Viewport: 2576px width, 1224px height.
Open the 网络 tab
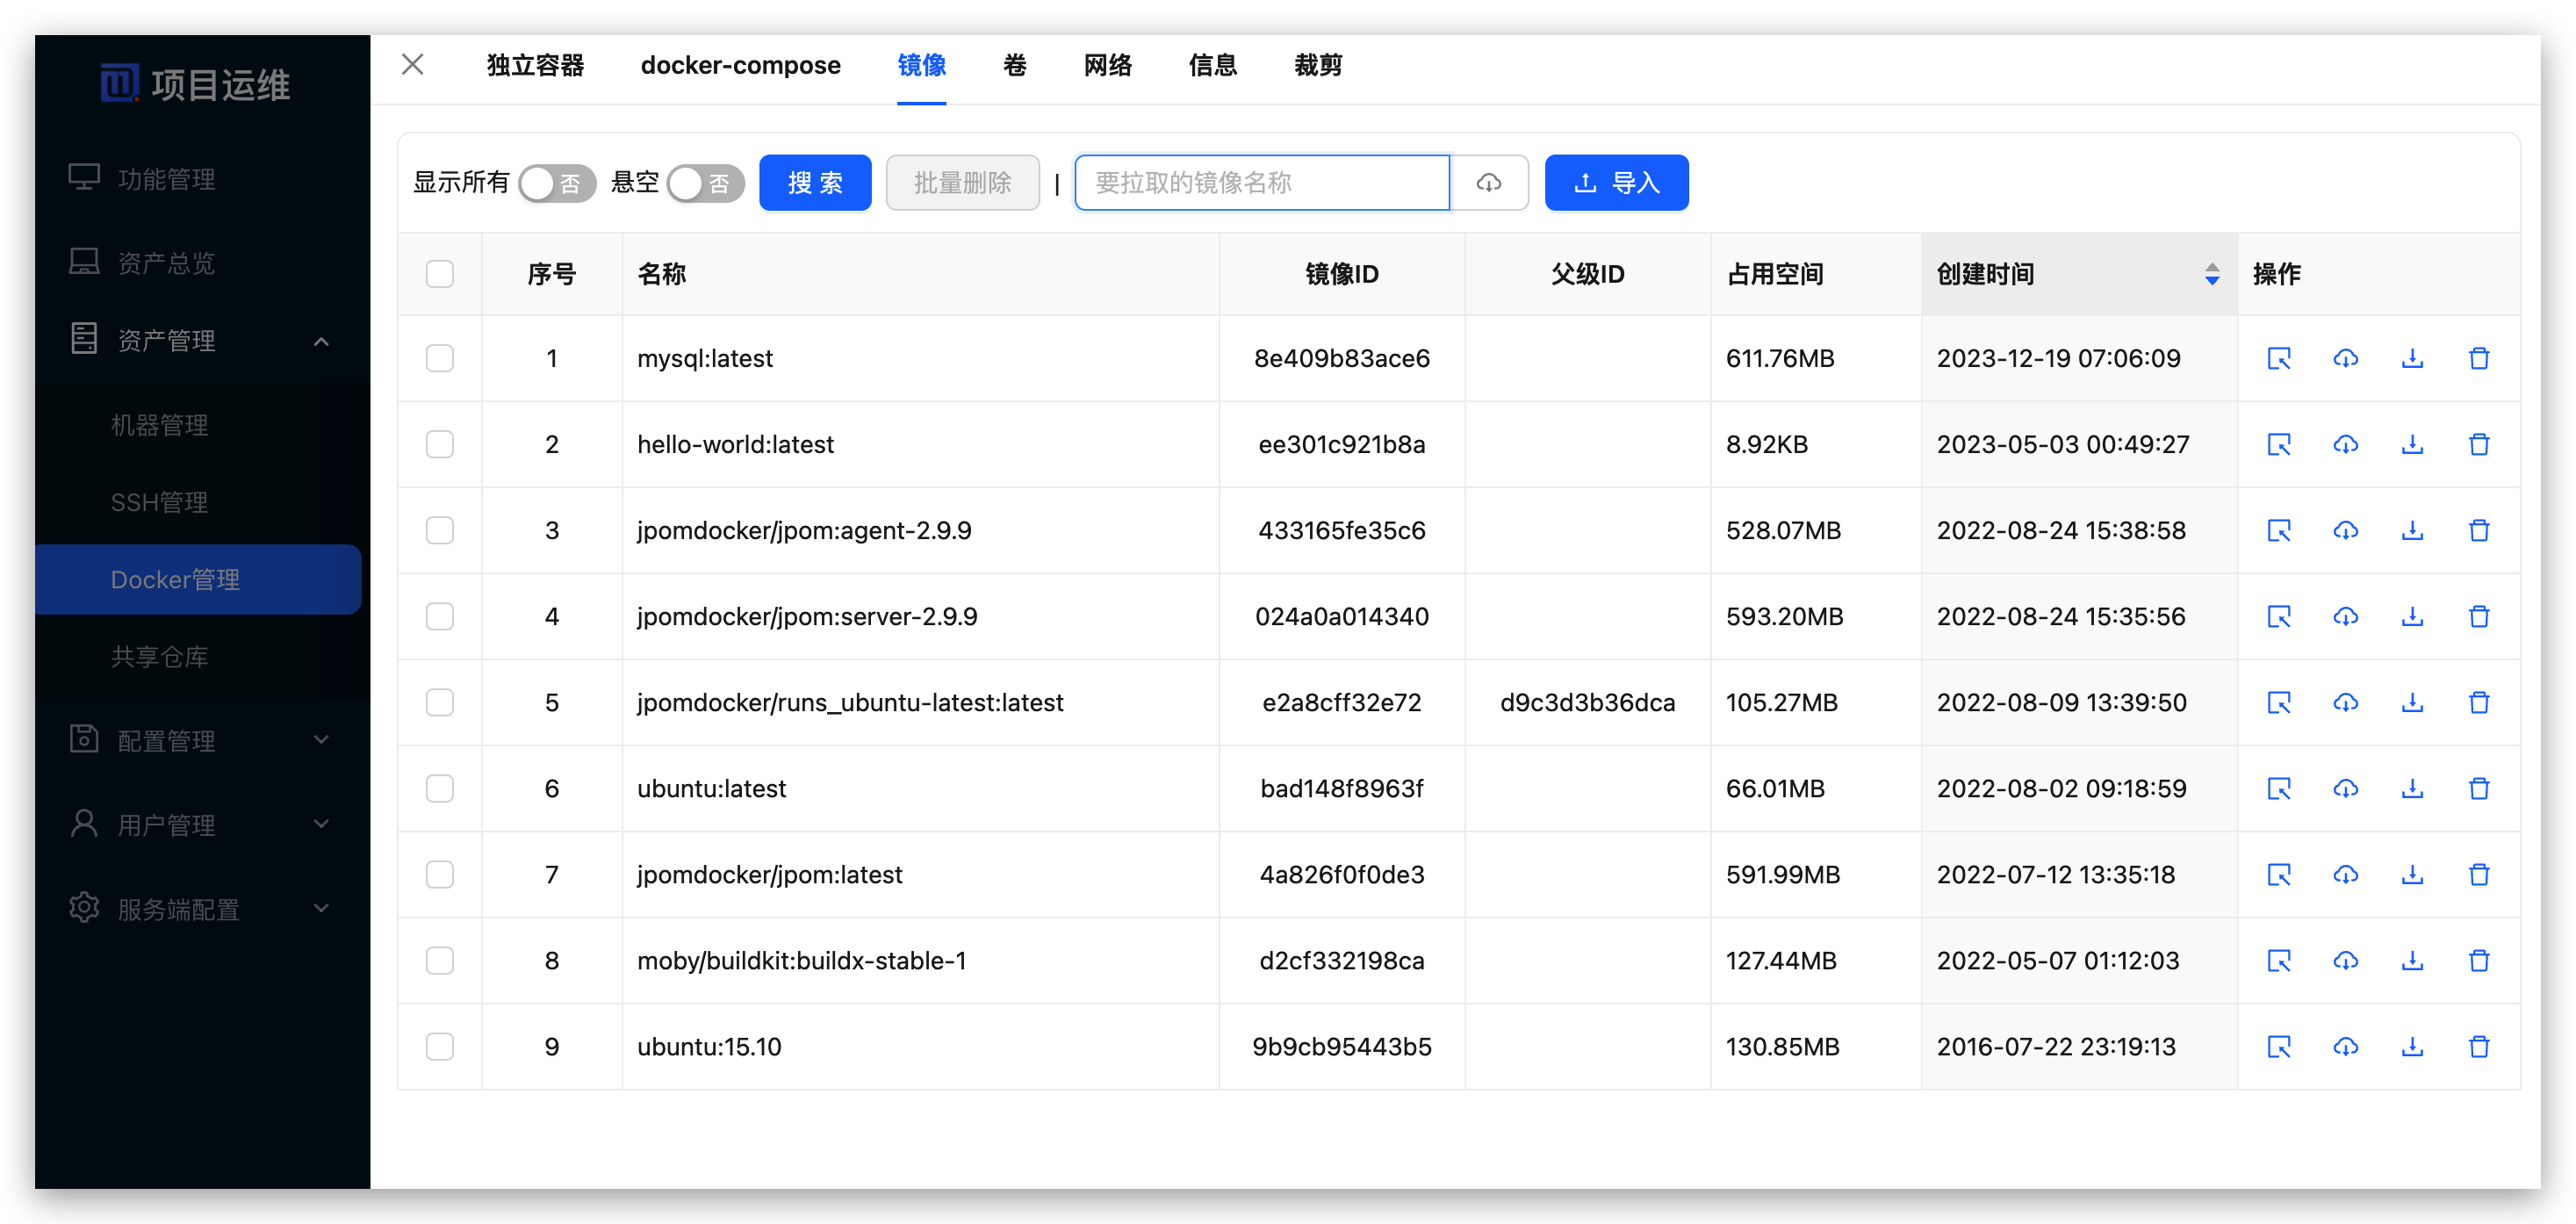(1107, 66)
